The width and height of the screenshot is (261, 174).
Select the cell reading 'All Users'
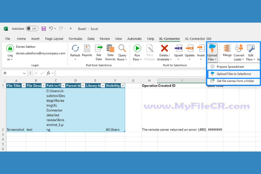click(115, 110)
